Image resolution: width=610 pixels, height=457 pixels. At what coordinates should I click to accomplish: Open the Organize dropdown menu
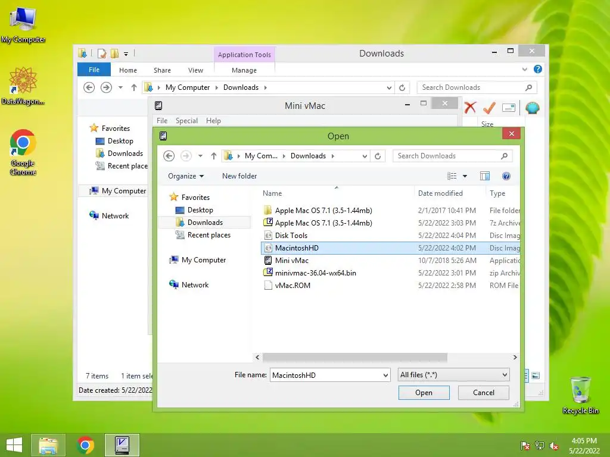(x=186, y=176)
